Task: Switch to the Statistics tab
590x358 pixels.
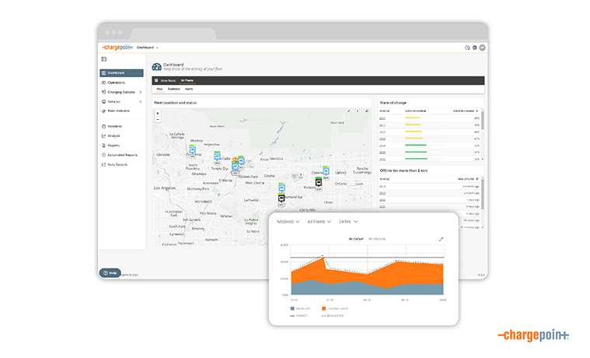Action: click(x=173, y=89)
